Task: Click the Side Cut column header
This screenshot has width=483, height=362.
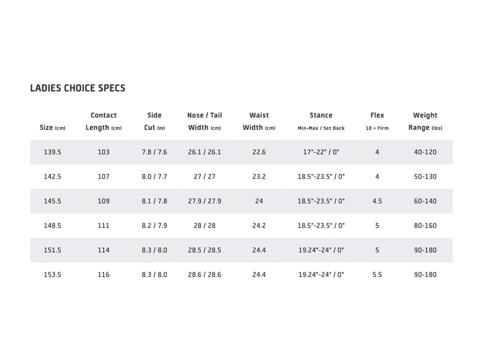Action: pos(154,121)
